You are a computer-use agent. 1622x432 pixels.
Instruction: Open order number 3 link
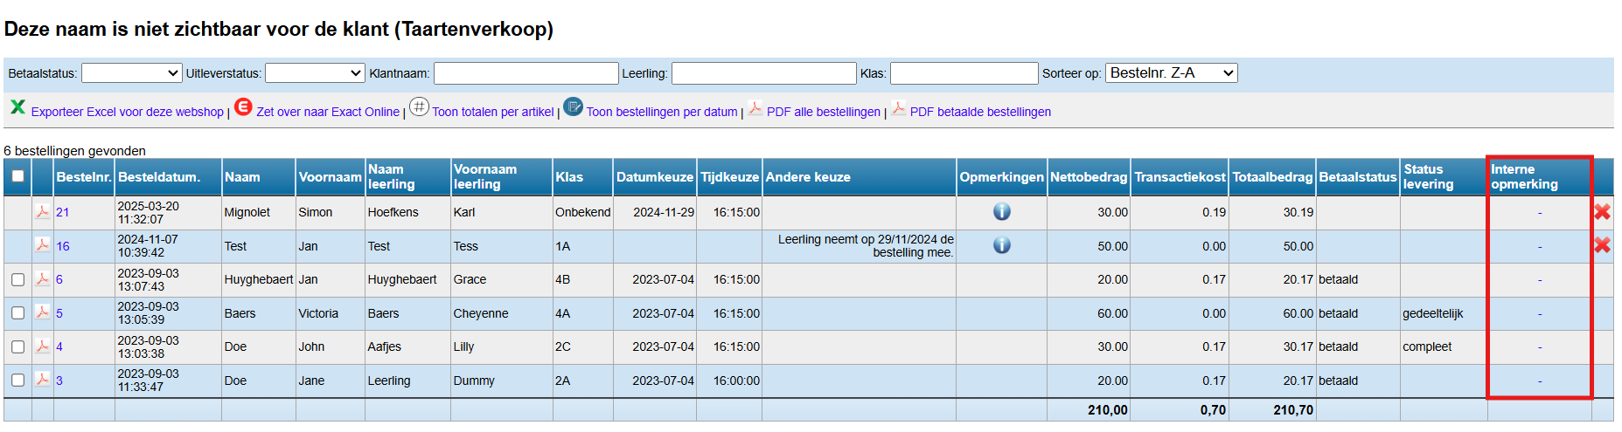59,381
